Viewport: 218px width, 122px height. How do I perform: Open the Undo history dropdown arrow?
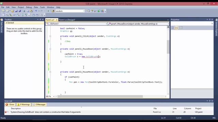coord(39,11)
